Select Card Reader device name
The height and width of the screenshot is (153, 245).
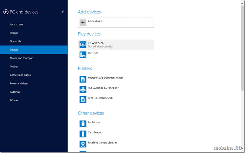point(95,132)
